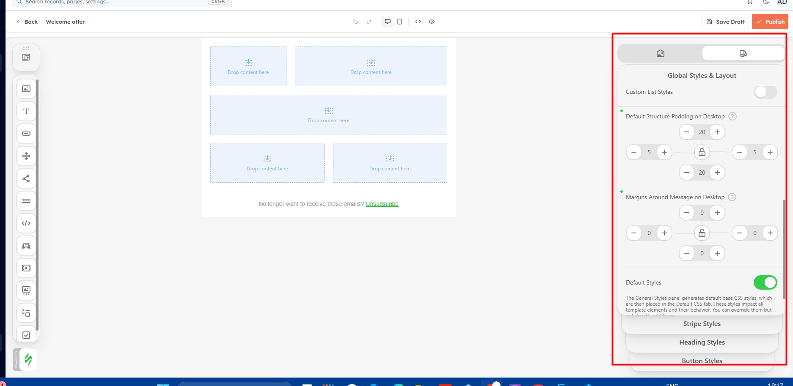
Task: Select the Text block tool
Action: pos(26,111)
